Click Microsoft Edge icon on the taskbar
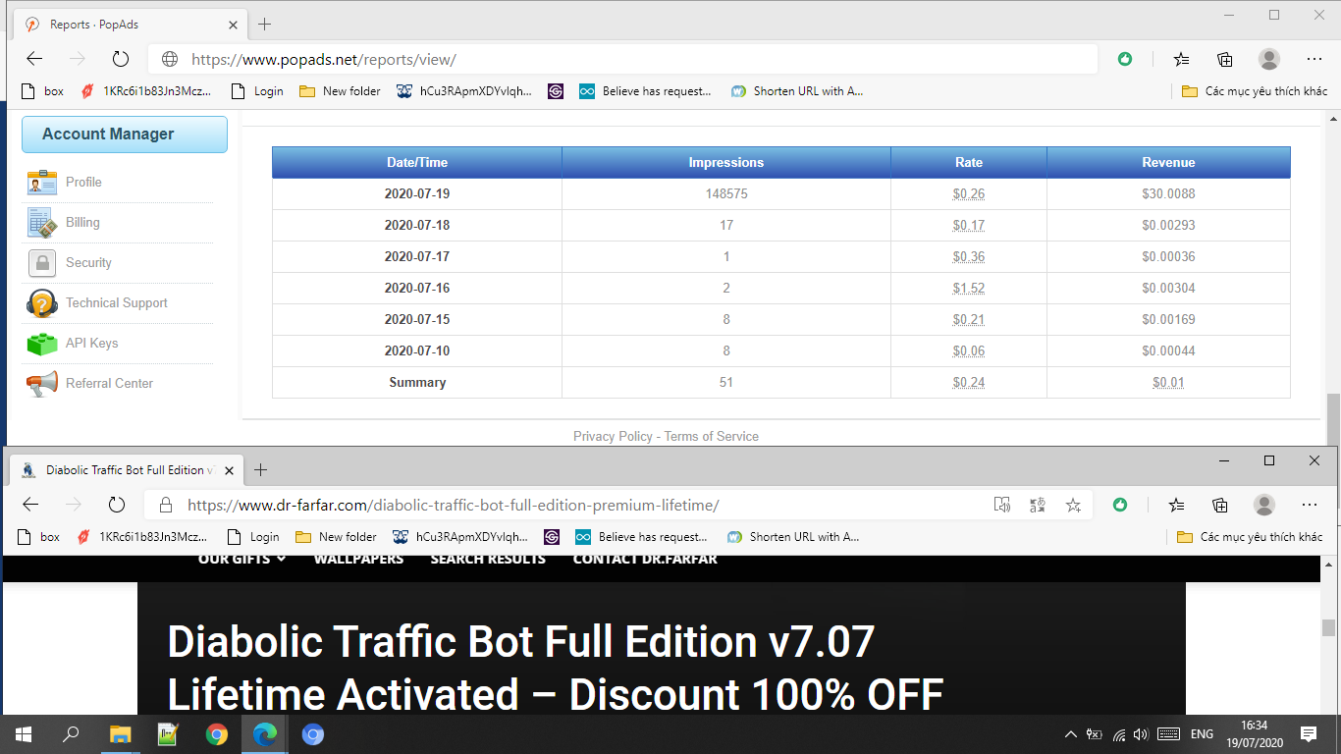This screenshot has width=1341, height=754. click(x=265, y=734)
